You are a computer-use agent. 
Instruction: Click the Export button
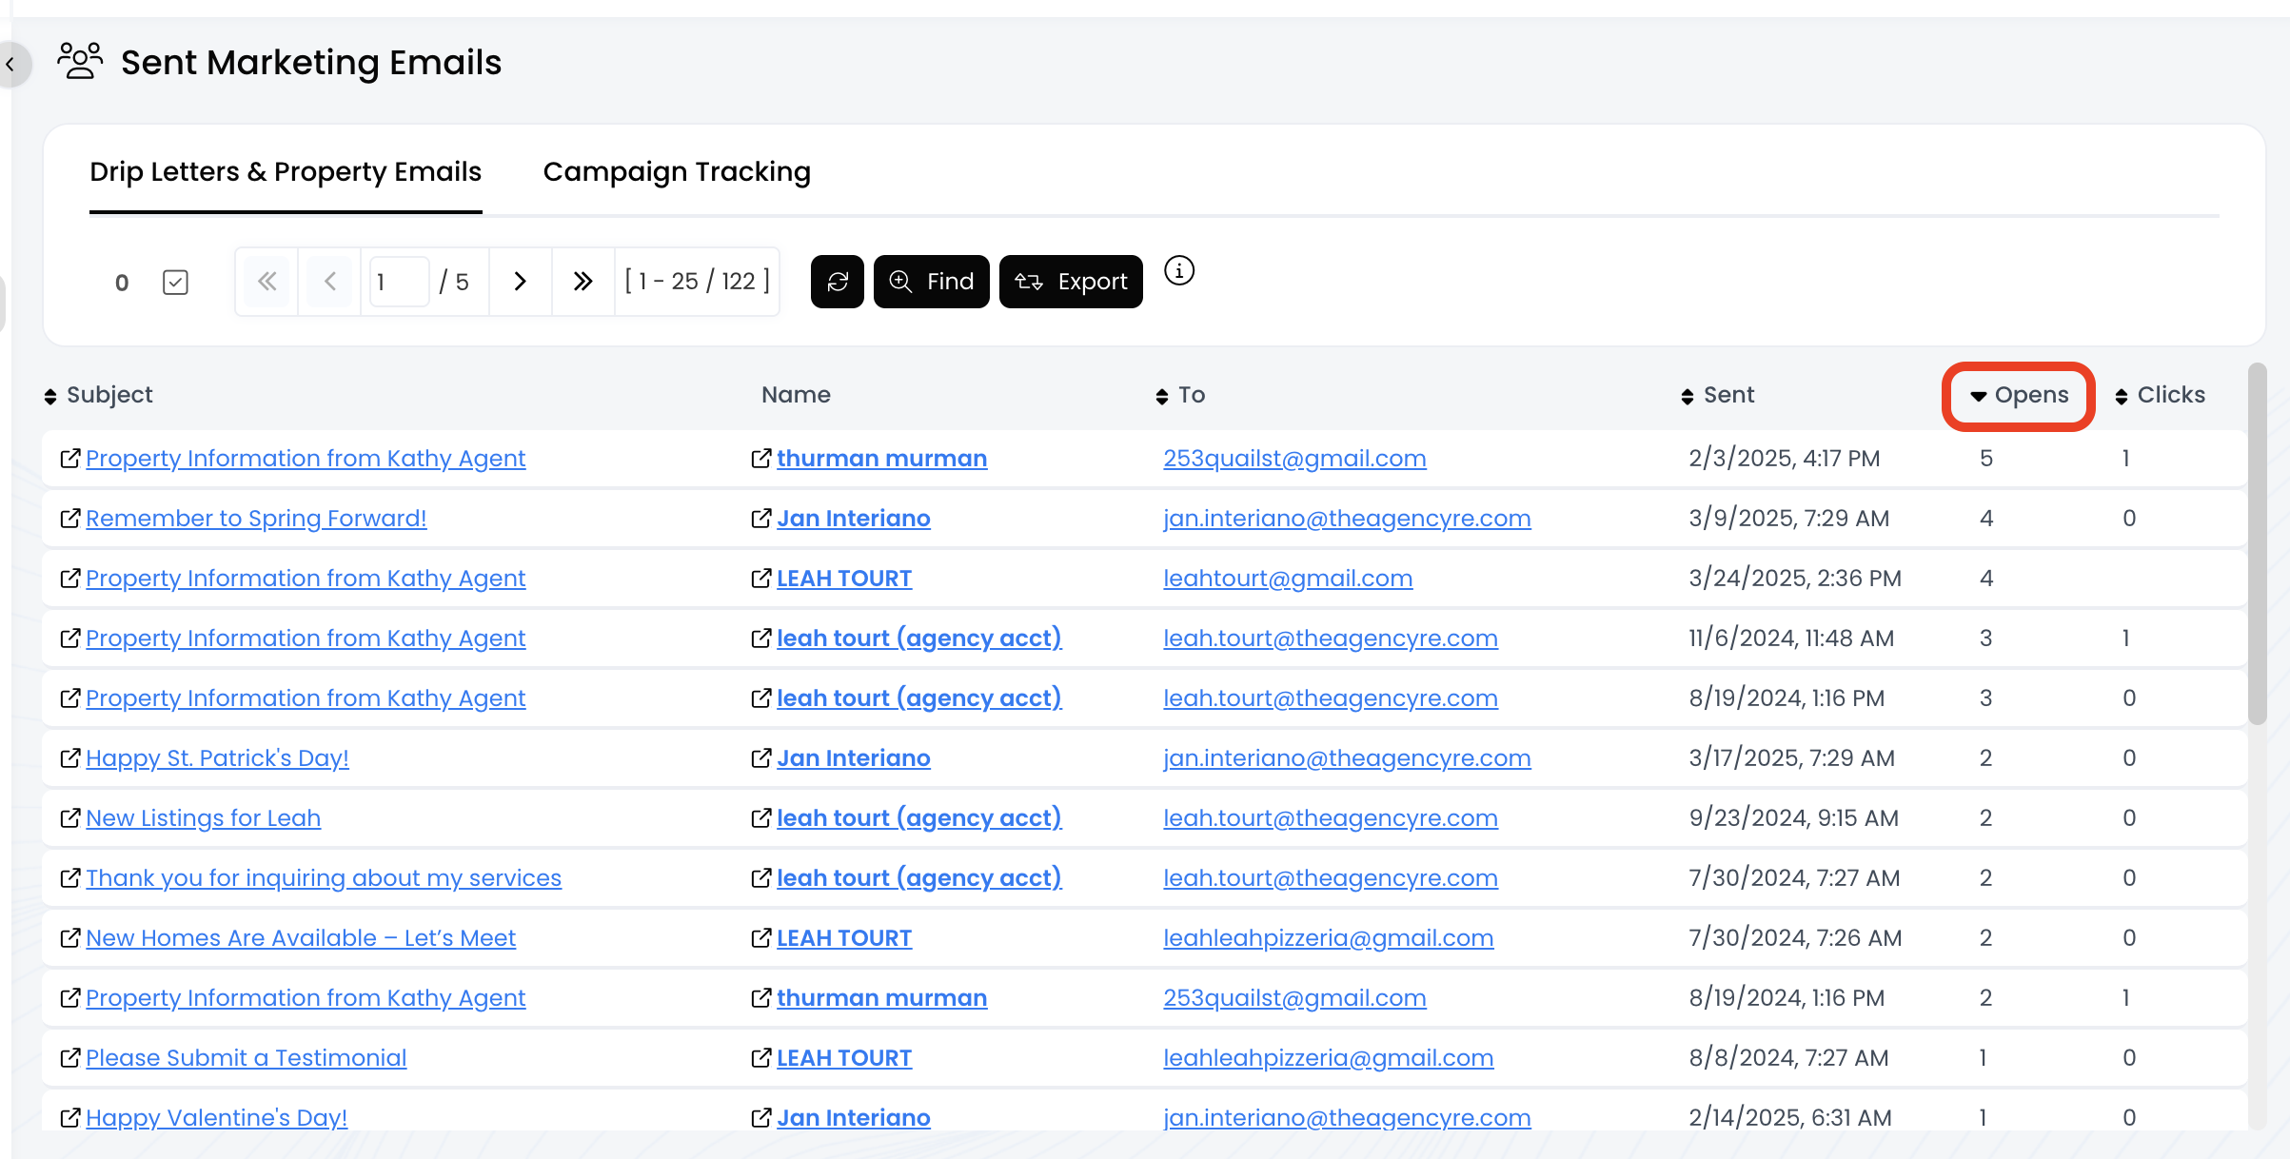click(x=1071, y=282)
